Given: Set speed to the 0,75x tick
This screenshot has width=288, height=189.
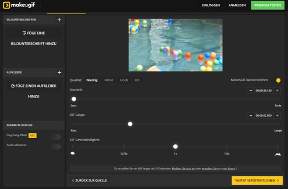Looking at the screenshot, I should pyautogui.click(x=124, y=147).
